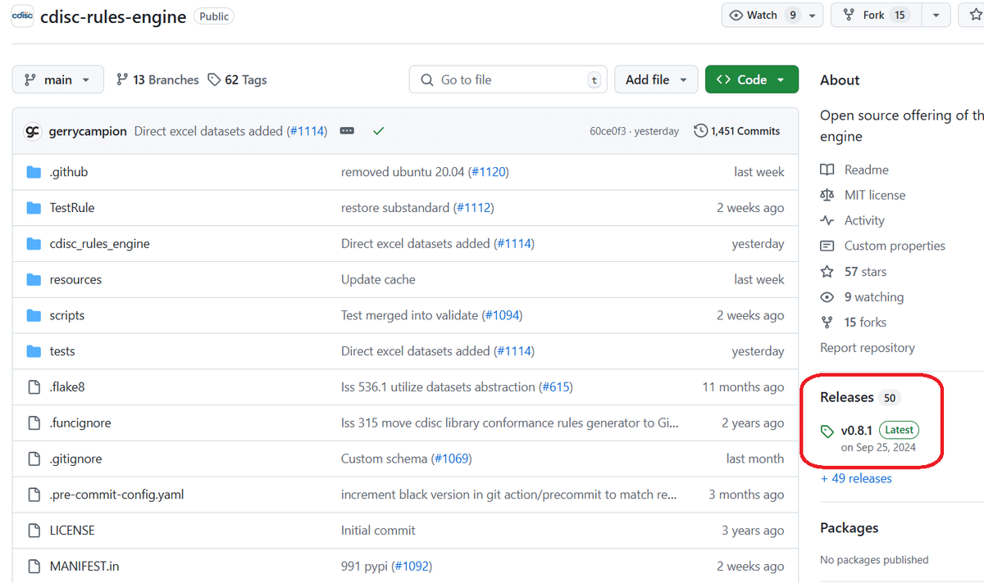Expand the commit message ellipsis icon
Screen dimensions: 984x583
pyautogui.click(x=347, y=131)
